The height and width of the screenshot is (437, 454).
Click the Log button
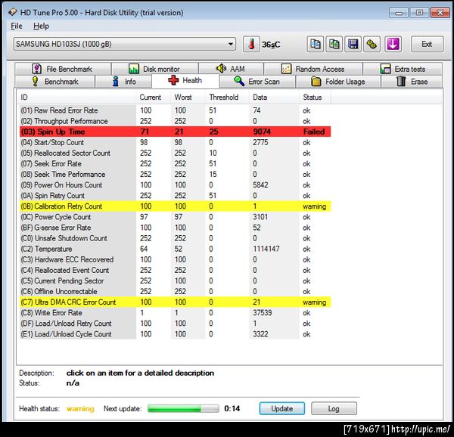point(334,409)
